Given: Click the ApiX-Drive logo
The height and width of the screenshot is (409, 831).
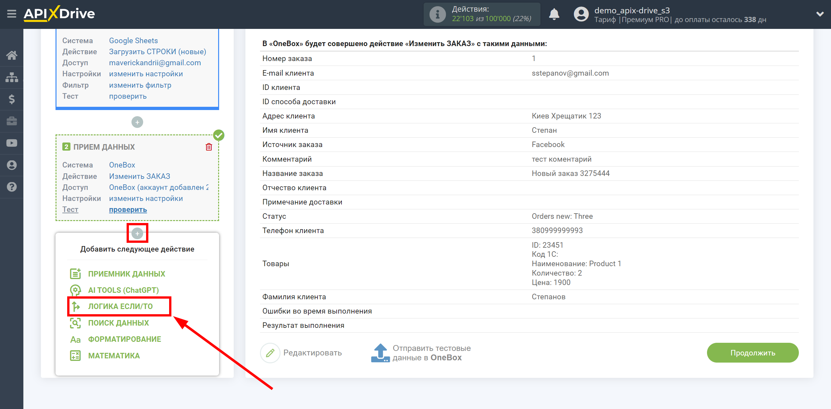Looking at the screenshot, I should click(x=59, y=14).
